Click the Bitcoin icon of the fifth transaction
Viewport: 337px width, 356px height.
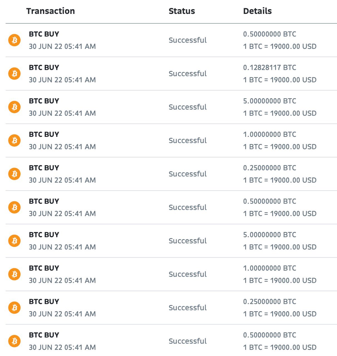point(14,174)
